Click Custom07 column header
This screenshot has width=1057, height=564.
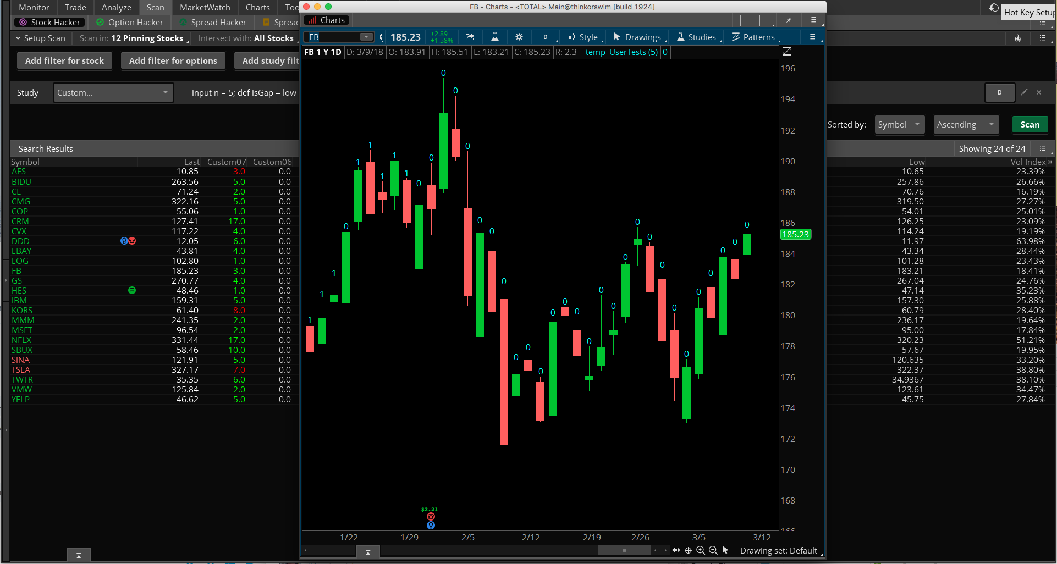click(226, 162)
